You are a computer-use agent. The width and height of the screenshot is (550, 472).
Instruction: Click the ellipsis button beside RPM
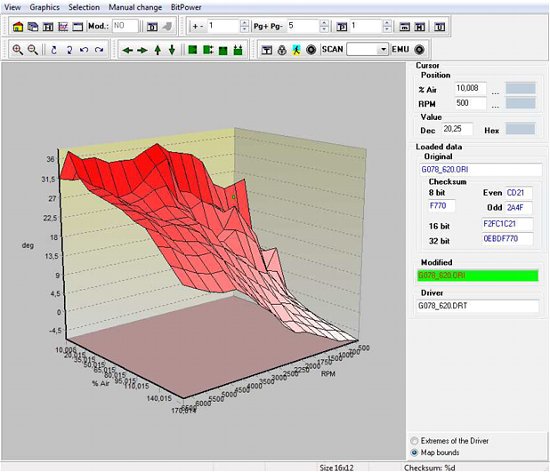(x=494, y=104)
